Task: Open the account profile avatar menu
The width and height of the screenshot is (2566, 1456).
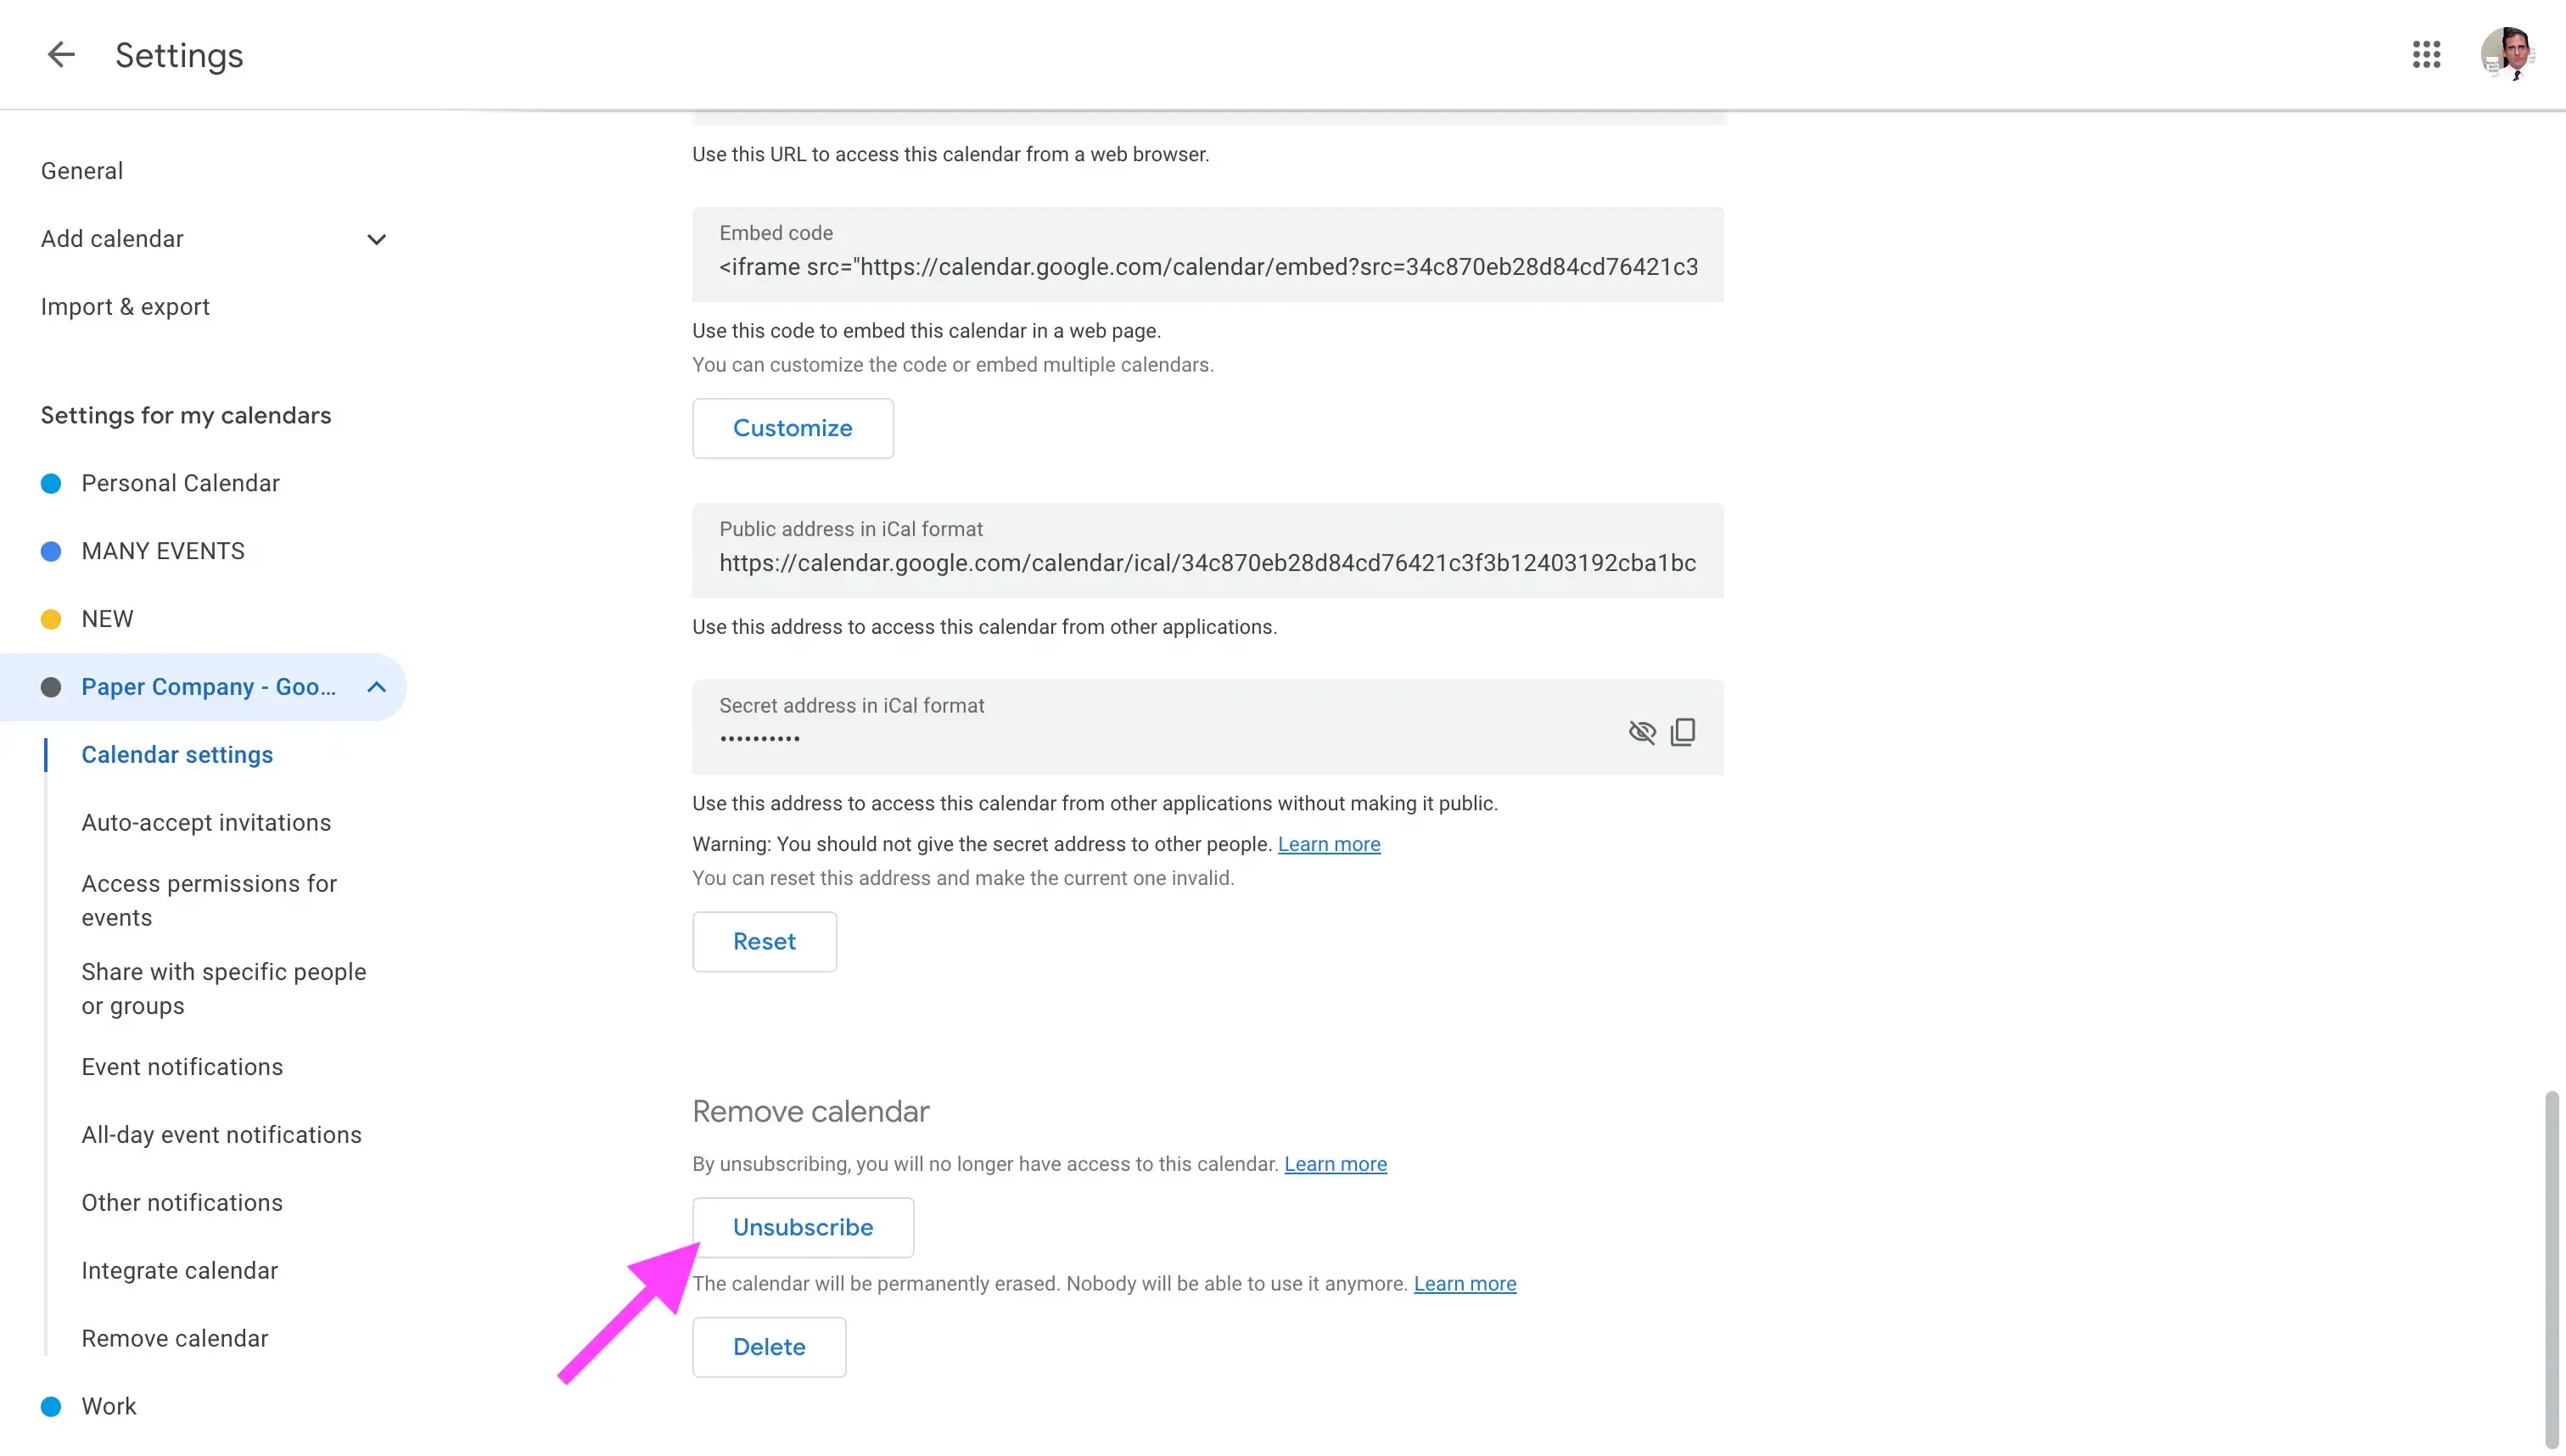Action: 2510,55
